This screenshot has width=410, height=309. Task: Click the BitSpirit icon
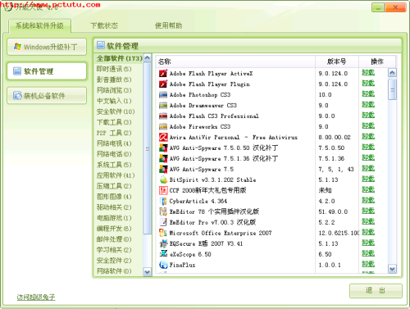tap(163, 179)
